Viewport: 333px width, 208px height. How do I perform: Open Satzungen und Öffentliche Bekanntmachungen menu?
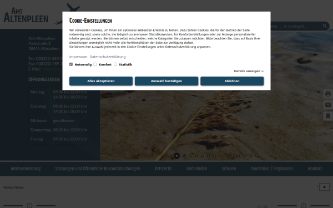(98, 169)
